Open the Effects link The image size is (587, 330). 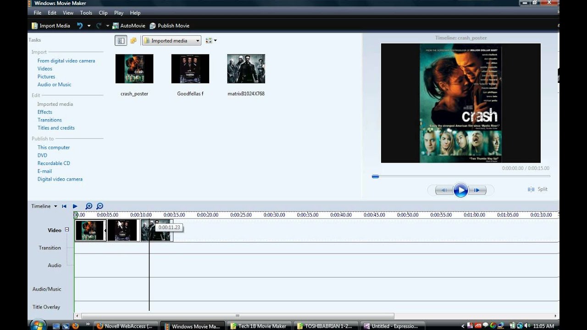(45, 112)
